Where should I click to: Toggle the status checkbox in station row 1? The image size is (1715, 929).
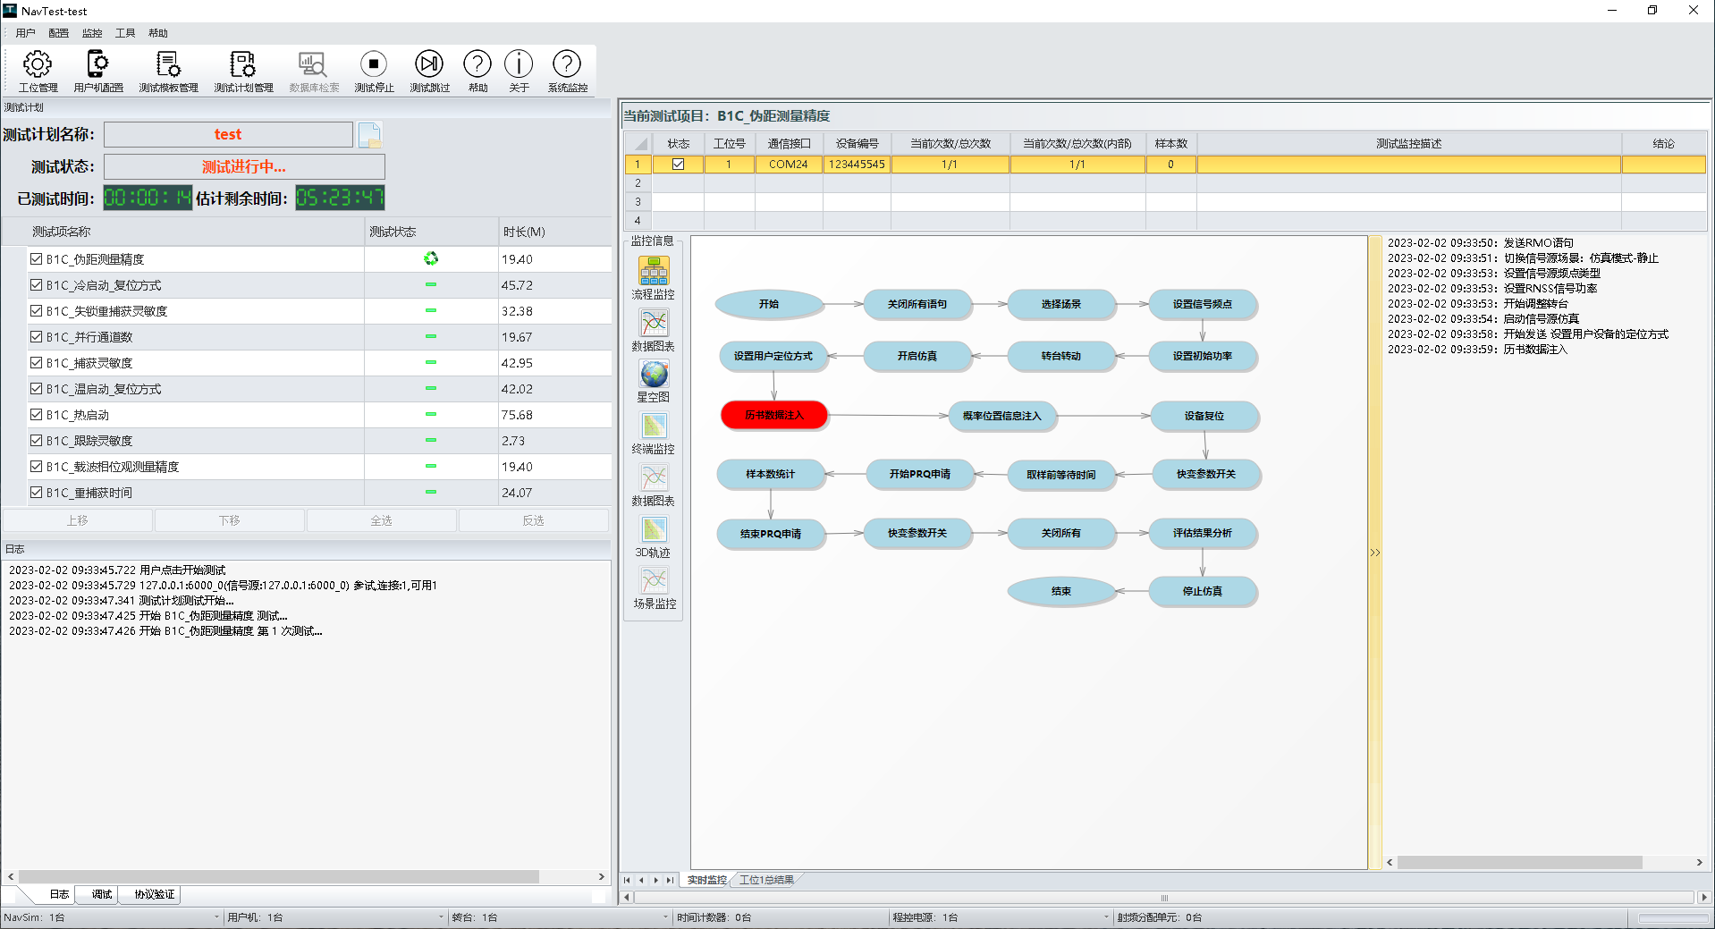(x=678, y=165)
